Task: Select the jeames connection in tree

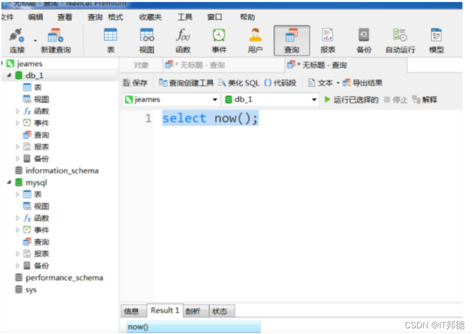Action: click(x=25, y=63)
